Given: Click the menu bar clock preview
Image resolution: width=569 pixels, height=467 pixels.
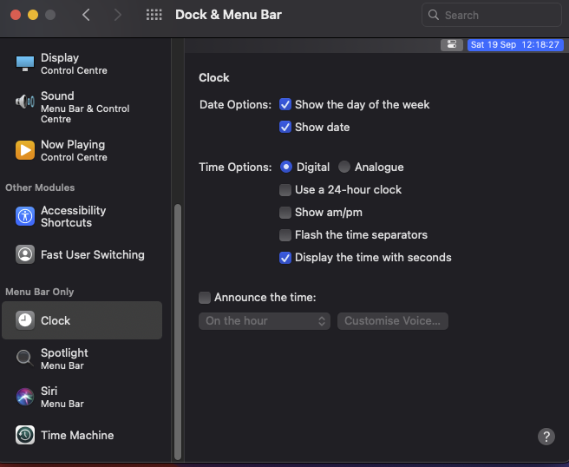Looking at the screenshot, I should click(515, 44).
